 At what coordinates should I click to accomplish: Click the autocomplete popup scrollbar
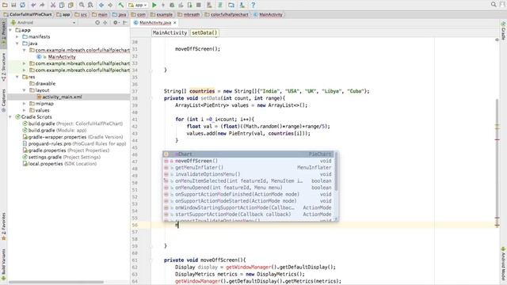336,171
